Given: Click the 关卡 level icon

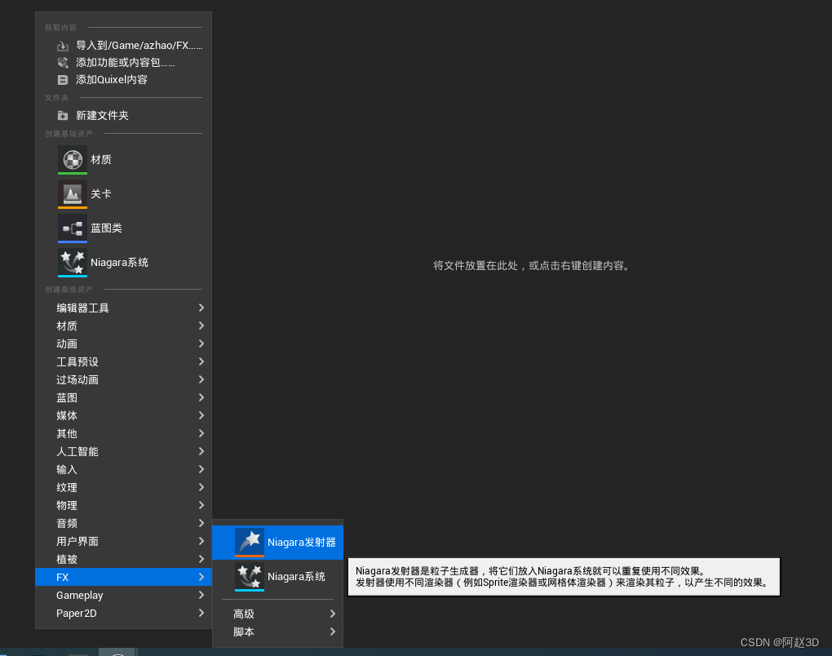Looking at the screenshot, I should [73, 194].
